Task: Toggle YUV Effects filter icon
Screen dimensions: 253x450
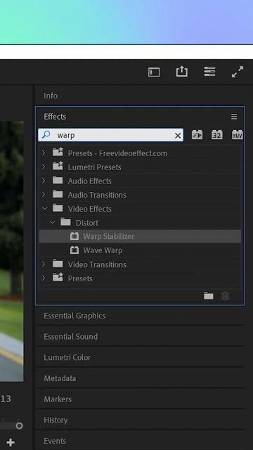Action: click(x=238, y=135)
